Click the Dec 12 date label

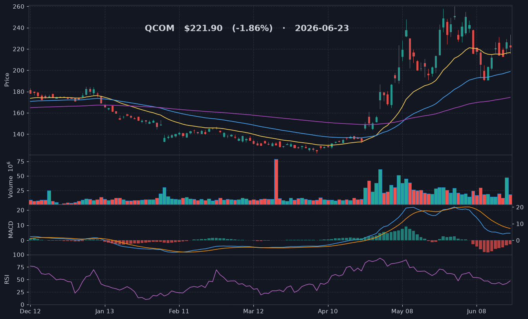(31, 311)
